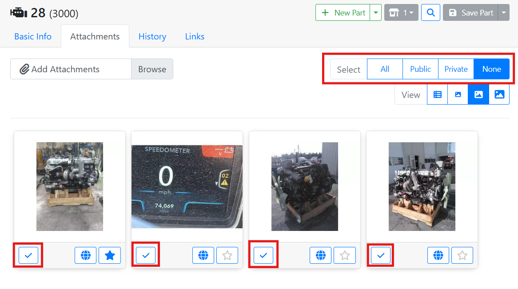Open the New Part dropdown arrow

376,12
